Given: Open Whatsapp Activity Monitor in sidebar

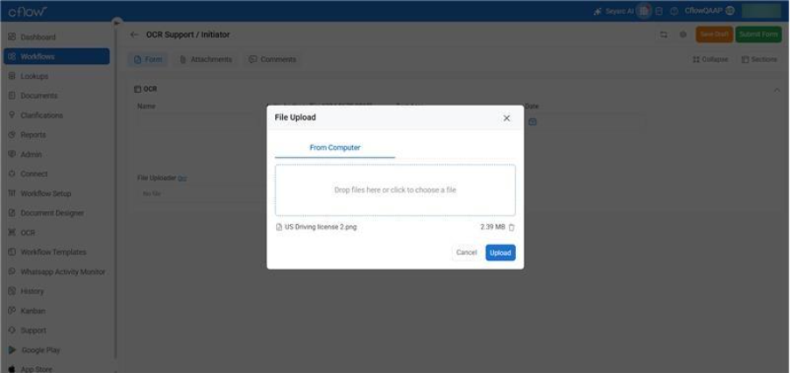Looking at the screenshot, I should click(62, 271).
